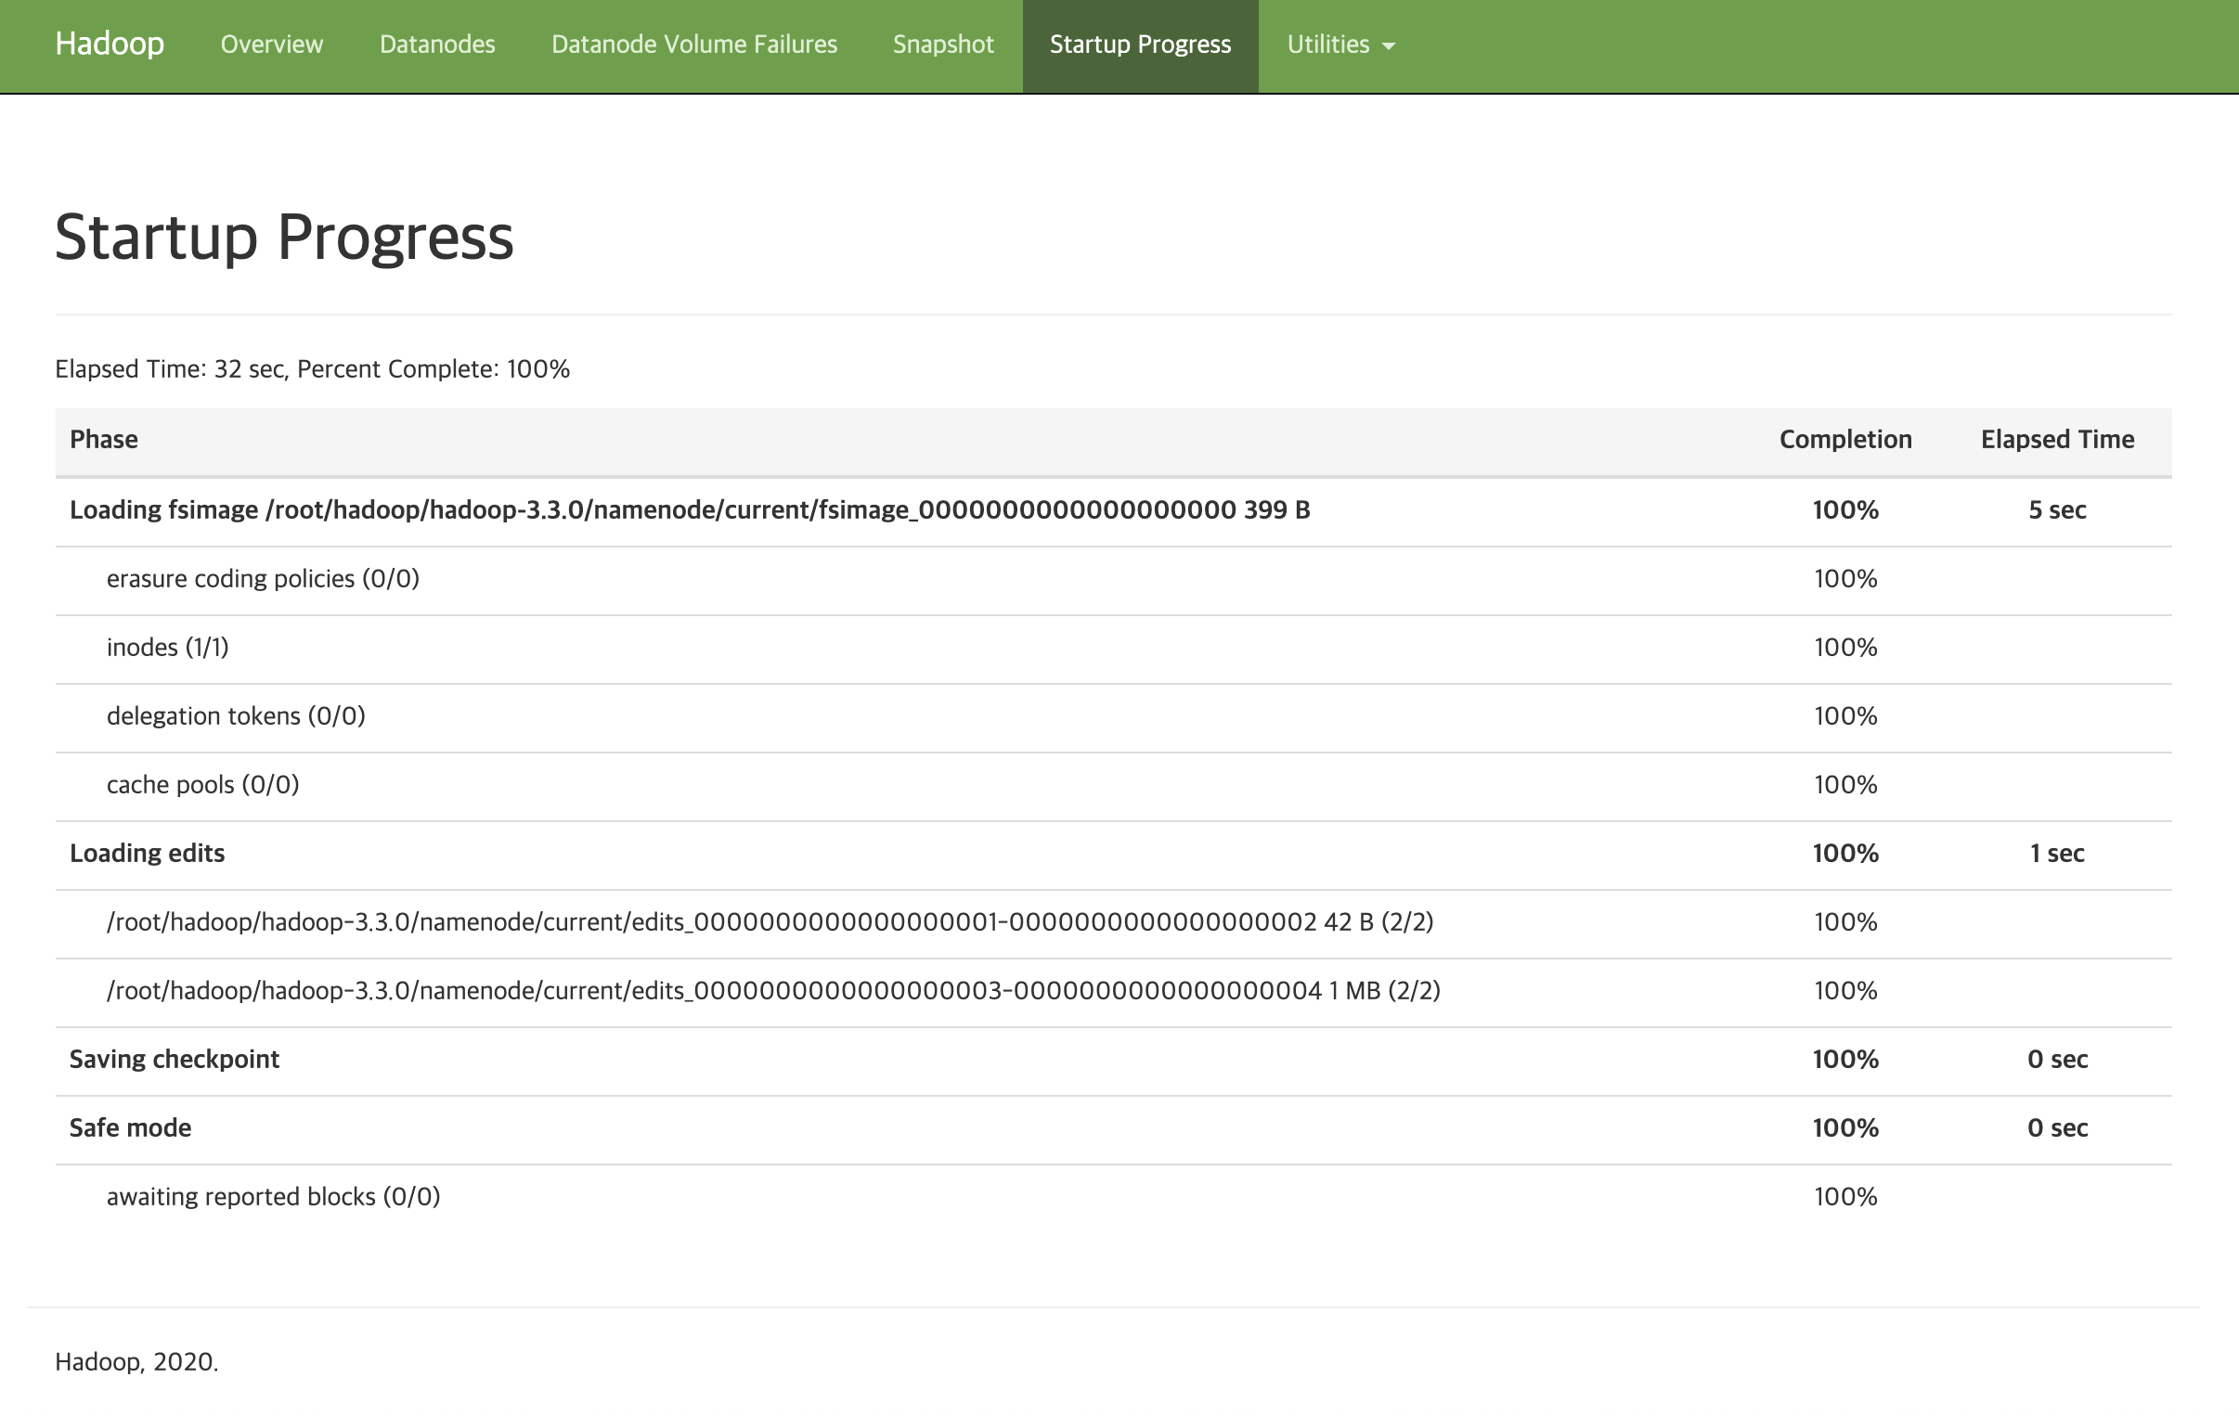The image size is (2239, 1416).
Task: Click the Safe mode phase row
Action: tap(130, 1128)
